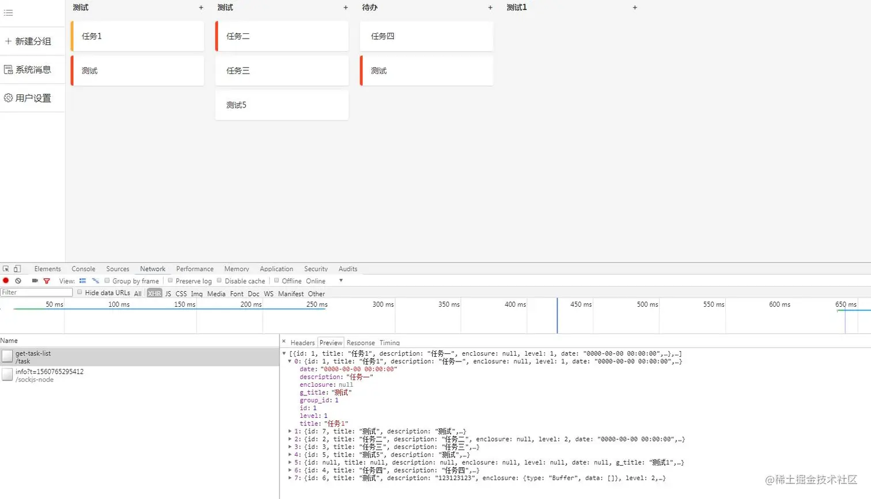Open the Timing tab
Screen dimensions: 871x499
pos(389,342)
